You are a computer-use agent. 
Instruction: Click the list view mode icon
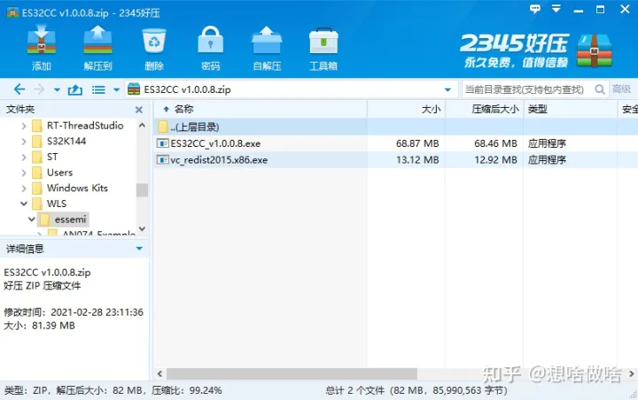click(x=98, y=89)
